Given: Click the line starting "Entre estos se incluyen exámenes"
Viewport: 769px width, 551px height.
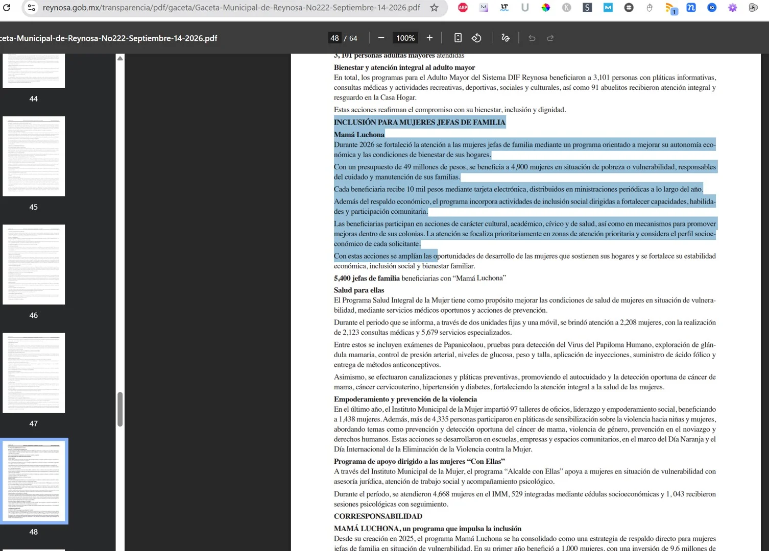Looking at the screenshot, I should click(525, 345).
